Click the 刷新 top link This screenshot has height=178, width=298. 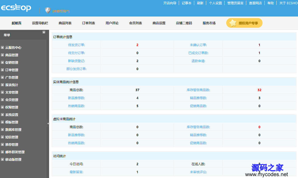coord(200,3)
